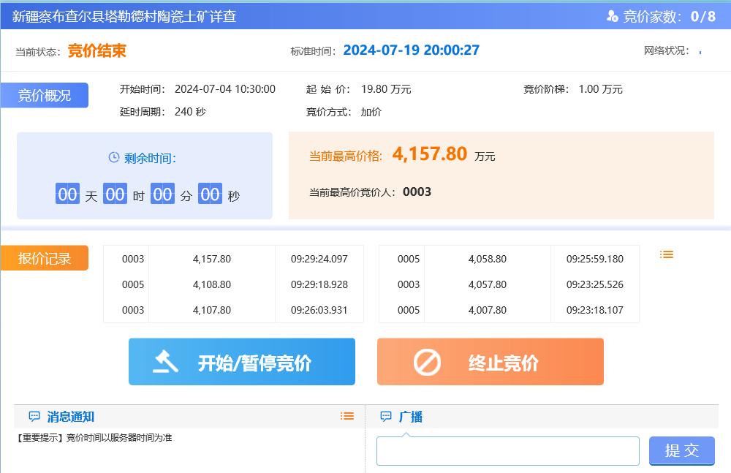731x473 pixels.
Task: Click the chat bubble icon beside 消息通知
Action: point(34,415)
